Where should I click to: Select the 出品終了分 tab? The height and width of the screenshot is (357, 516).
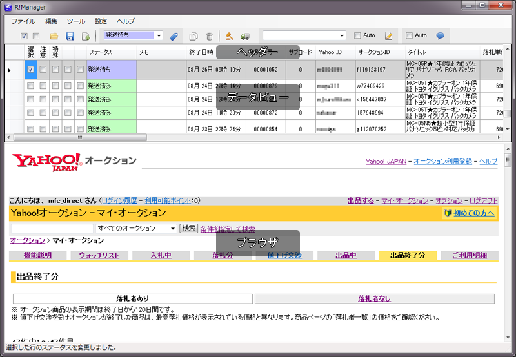(x=408, y=255)
